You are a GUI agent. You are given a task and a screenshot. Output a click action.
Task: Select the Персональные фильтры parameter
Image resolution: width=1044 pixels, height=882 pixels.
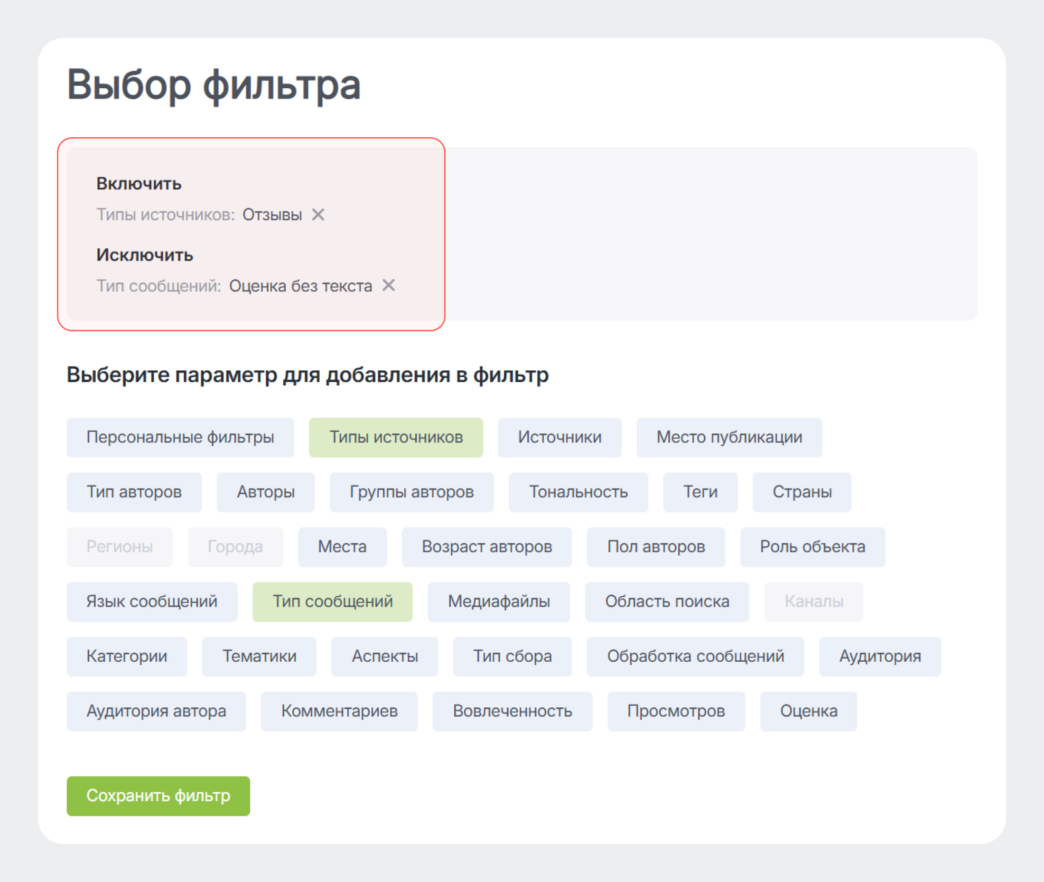(x=180, y=437)
